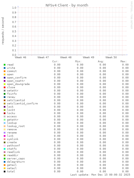Screen dimensions: 134x178
Task: Click the 0.5 y-axis value
Action: (x=14, y=31)
